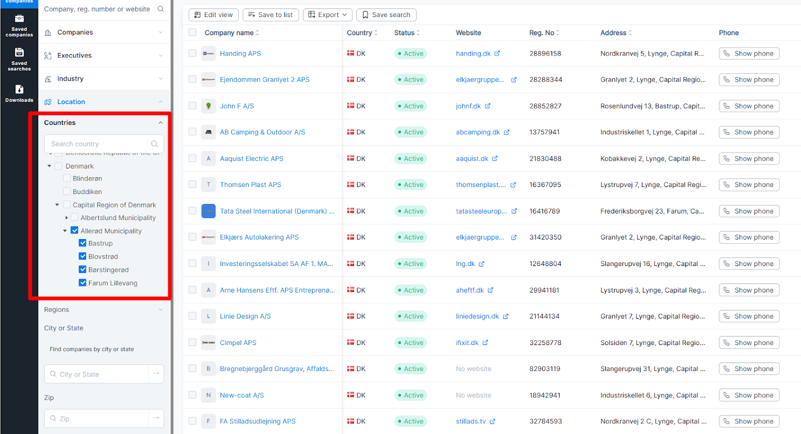Screen dimensions: 801x434
Task: Open ifixit.dk external link icon
Action: point(485,342)
